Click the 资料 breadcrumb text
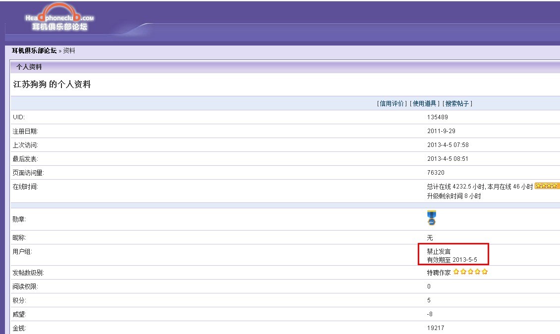 69,50
